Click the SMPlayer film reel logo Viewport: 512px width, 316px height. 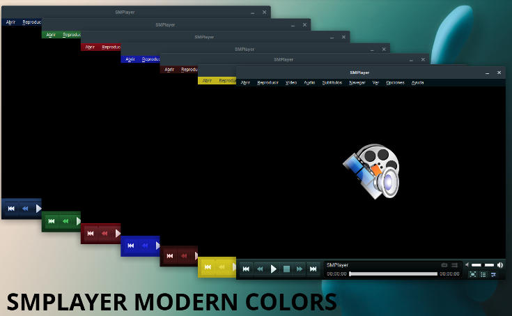click(371, 172)
